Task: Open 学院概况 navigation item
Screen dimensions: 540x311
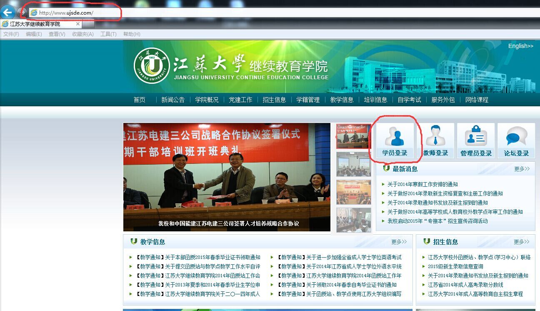Action: point(207,100)
